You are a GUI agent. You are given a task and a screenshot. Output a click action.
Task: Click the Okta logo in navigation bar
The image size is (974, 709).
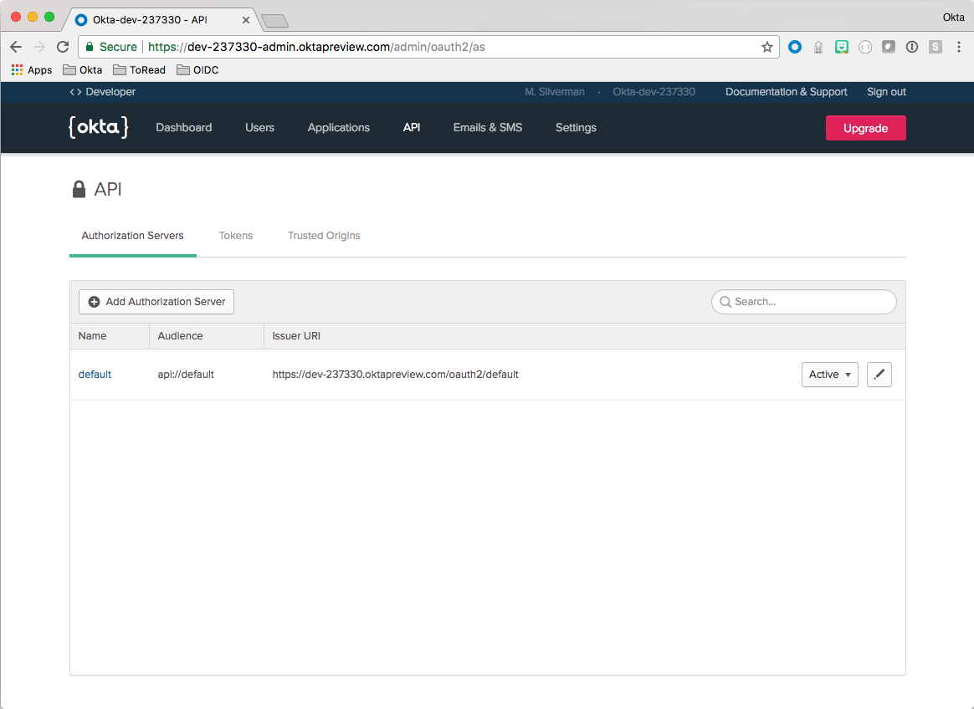pyautogui.click(x=98, y=127)
